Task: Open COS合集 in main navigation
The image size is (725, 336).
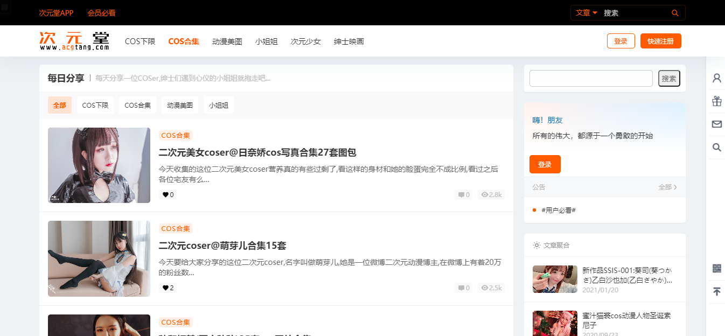Action: [x=184, y=41]
